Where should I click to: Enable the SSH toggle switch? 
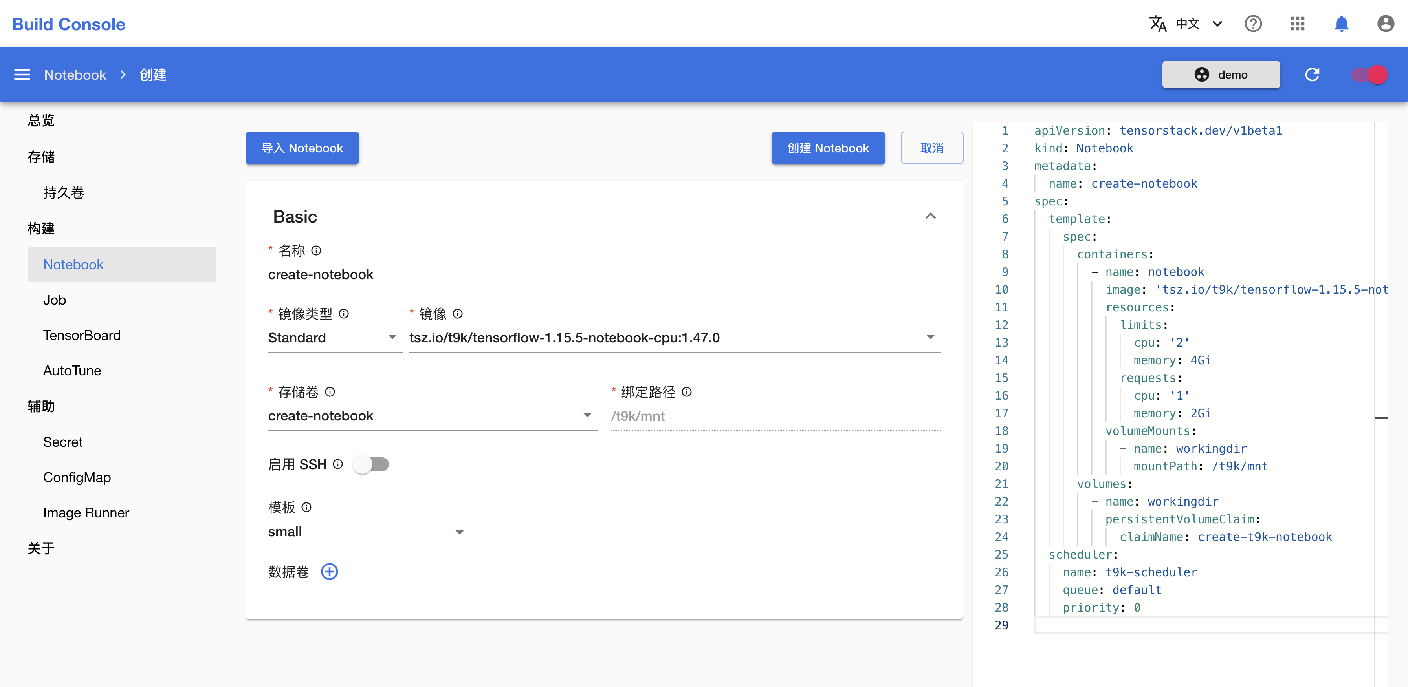(x=370, y=464)
